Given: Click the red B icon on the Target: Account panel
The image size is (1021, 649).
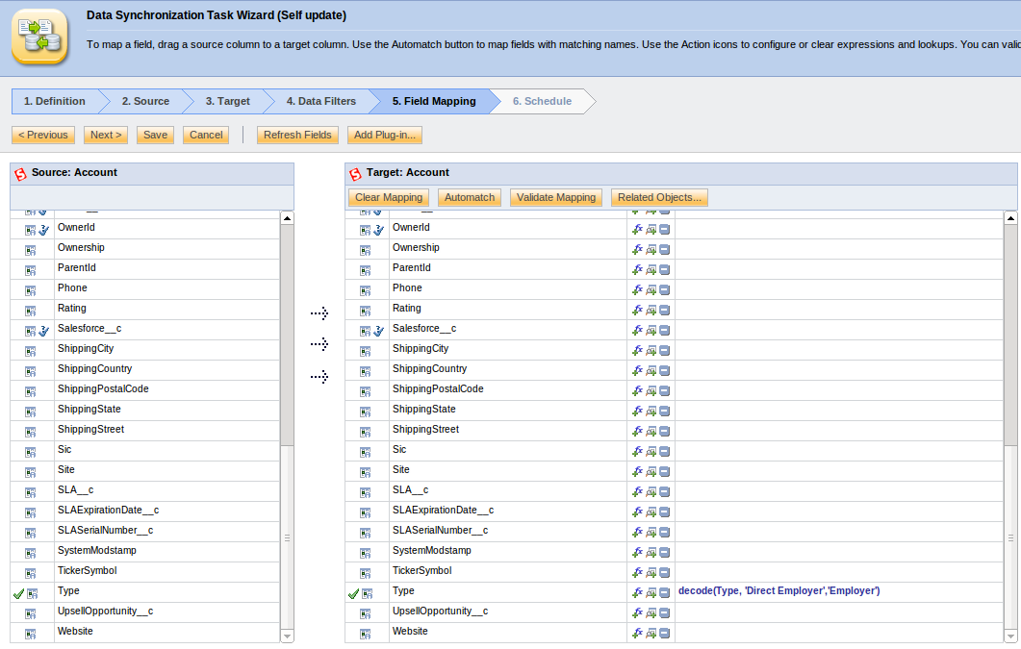Looking at the screenshot, I should (x=352, y=173).
